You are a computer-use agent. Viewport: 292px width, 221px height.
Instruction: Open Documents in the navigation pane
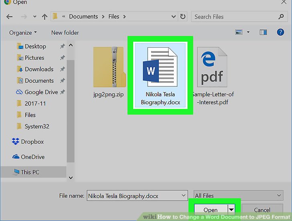pos(39,81)
